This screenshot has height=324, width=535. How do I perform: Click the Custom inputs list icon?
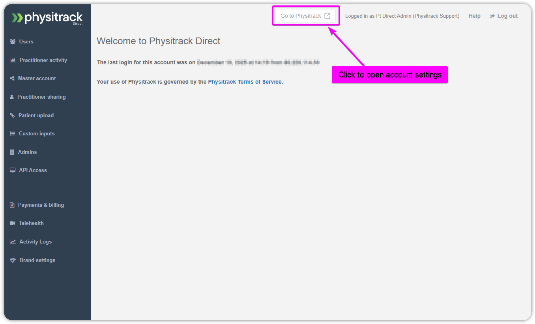12,133
